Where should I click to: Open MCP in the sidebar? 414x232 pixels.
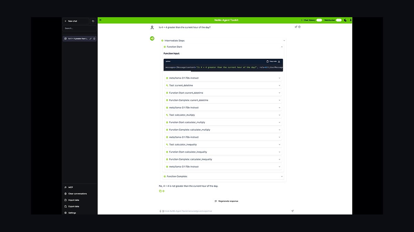click(x=80, y=187)
